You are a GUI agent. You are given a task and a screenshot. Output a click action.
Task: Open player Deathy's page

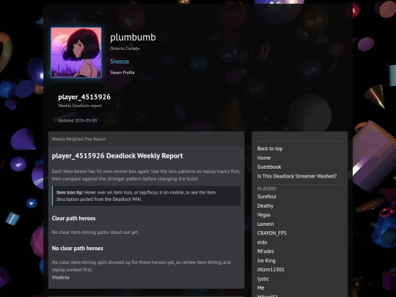265,206
